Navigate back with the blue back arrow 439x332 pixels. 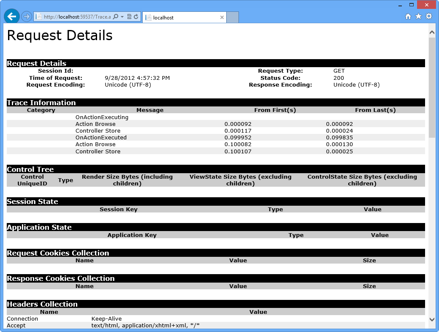(x=11, y=16)
